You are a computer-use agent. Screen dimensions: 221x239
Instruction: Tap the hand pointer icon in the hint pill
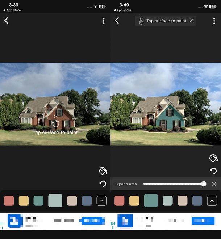(x=141, y=21)
